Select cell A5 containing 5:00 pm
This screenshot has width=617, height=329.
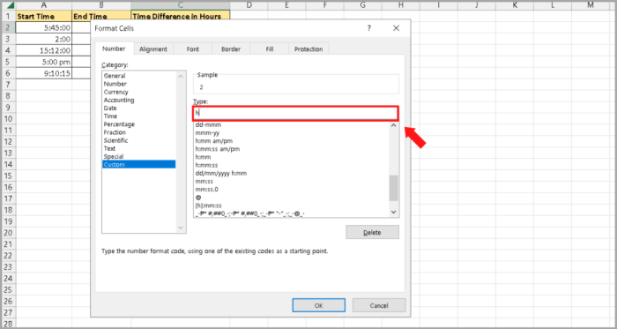click(43, 62)
